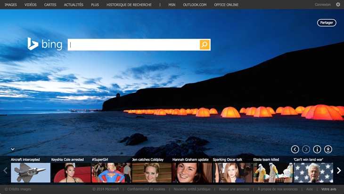Screen dimensions: 344x194
Task: Open the Aircraft intercepted thumbnail
Action: point(31,172)
